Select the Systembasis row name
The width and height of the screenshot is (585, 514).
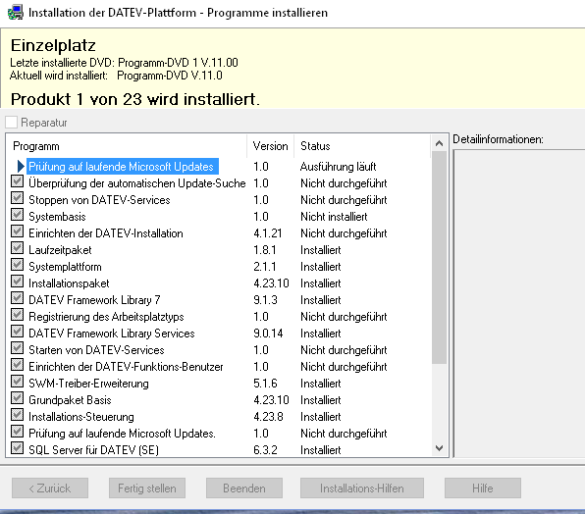pyautogui.click(x=57, y=217)
